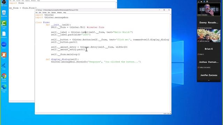Launch Google Chrome from the desktop
This screenshot has height=125, width=223.
coord(4,77)
